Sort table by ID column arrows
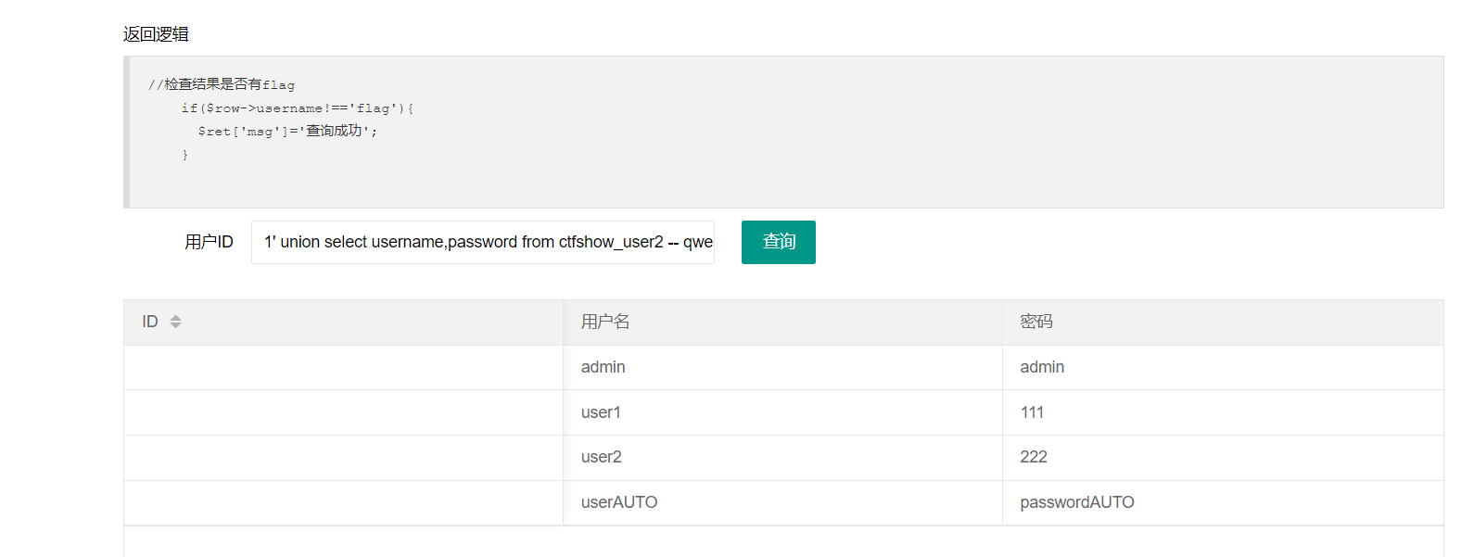The height and width of the screenshot is (557, 1461). (175, 322)
